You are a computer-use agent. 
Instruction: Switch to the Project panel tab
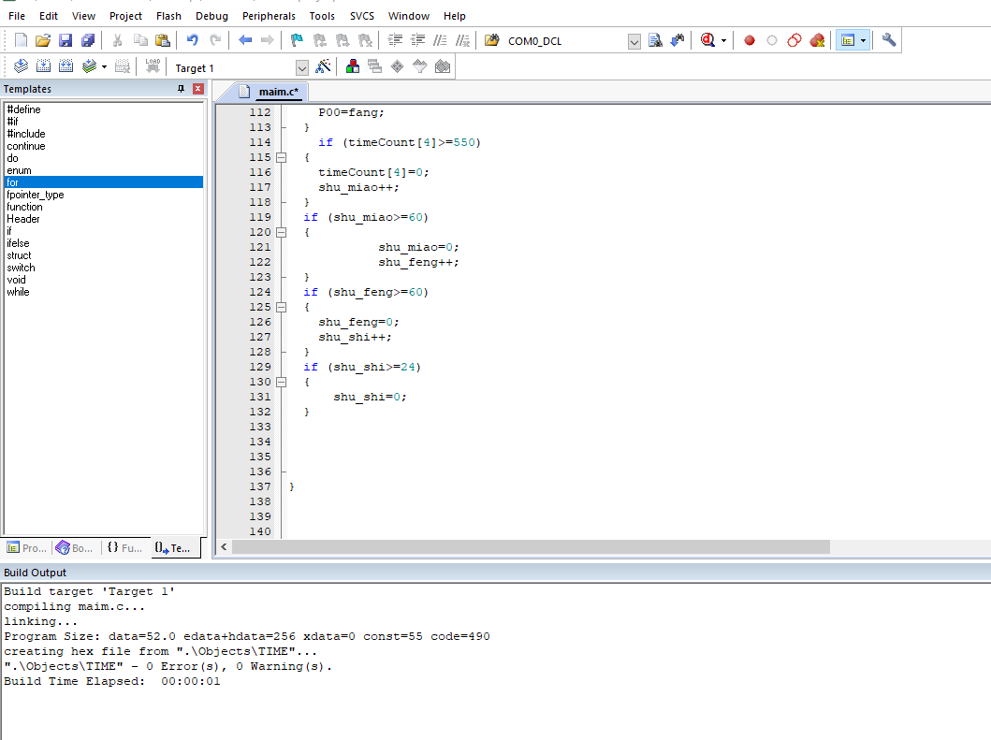pos(27,548)
